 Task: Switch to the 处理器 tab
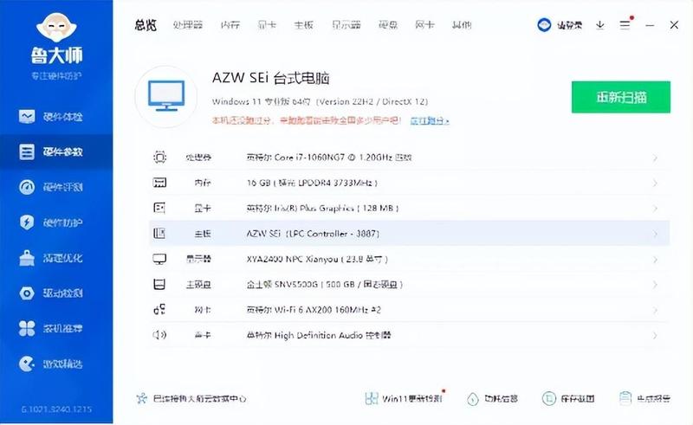(188, 25)
